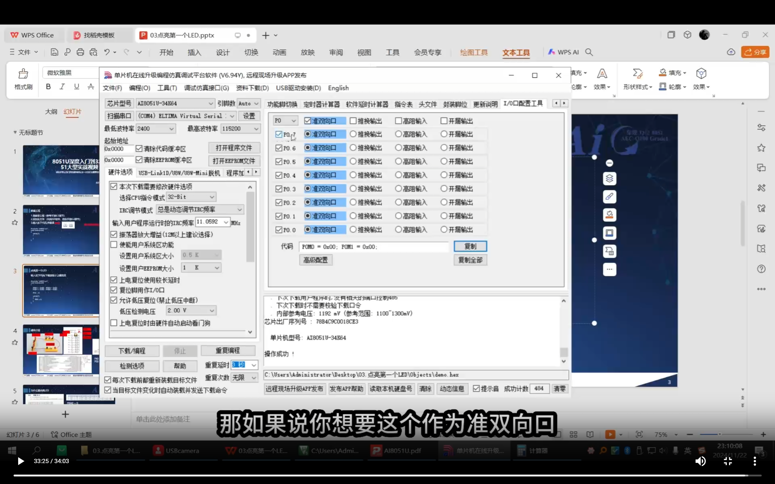The height and width of the screenshot is (484, 775).
Task: Click the video volume speaker icon
Action: click(701, 461)
